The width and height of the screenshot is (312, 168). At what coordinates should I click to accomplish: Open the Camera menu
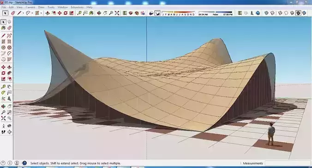[30, 7]
